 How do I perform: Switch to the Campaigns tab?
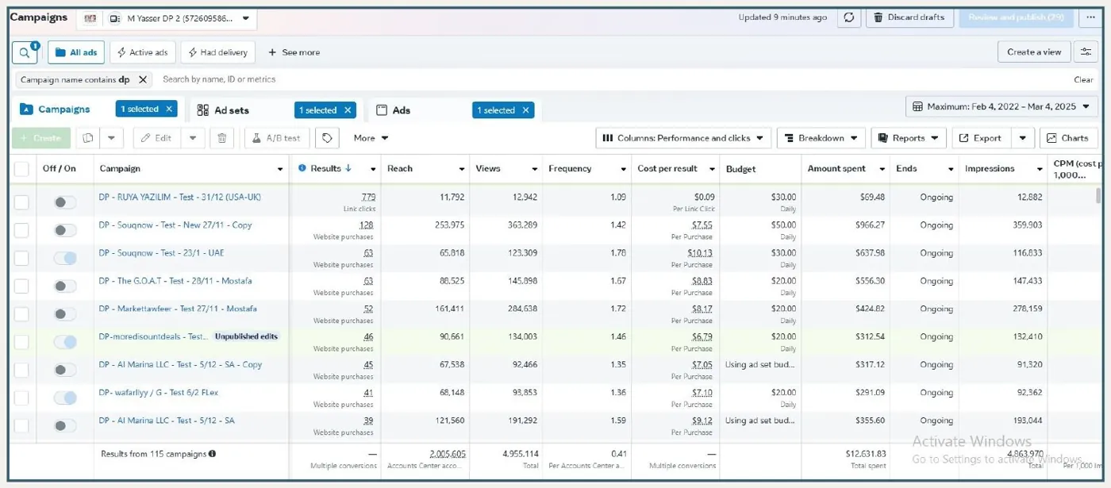pyautogui.click(x=63, y=110)
